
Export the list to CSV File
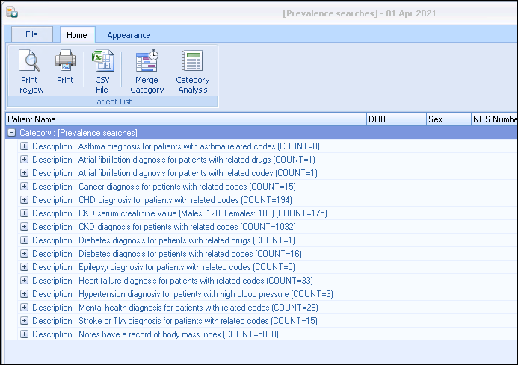coord(102,72)
